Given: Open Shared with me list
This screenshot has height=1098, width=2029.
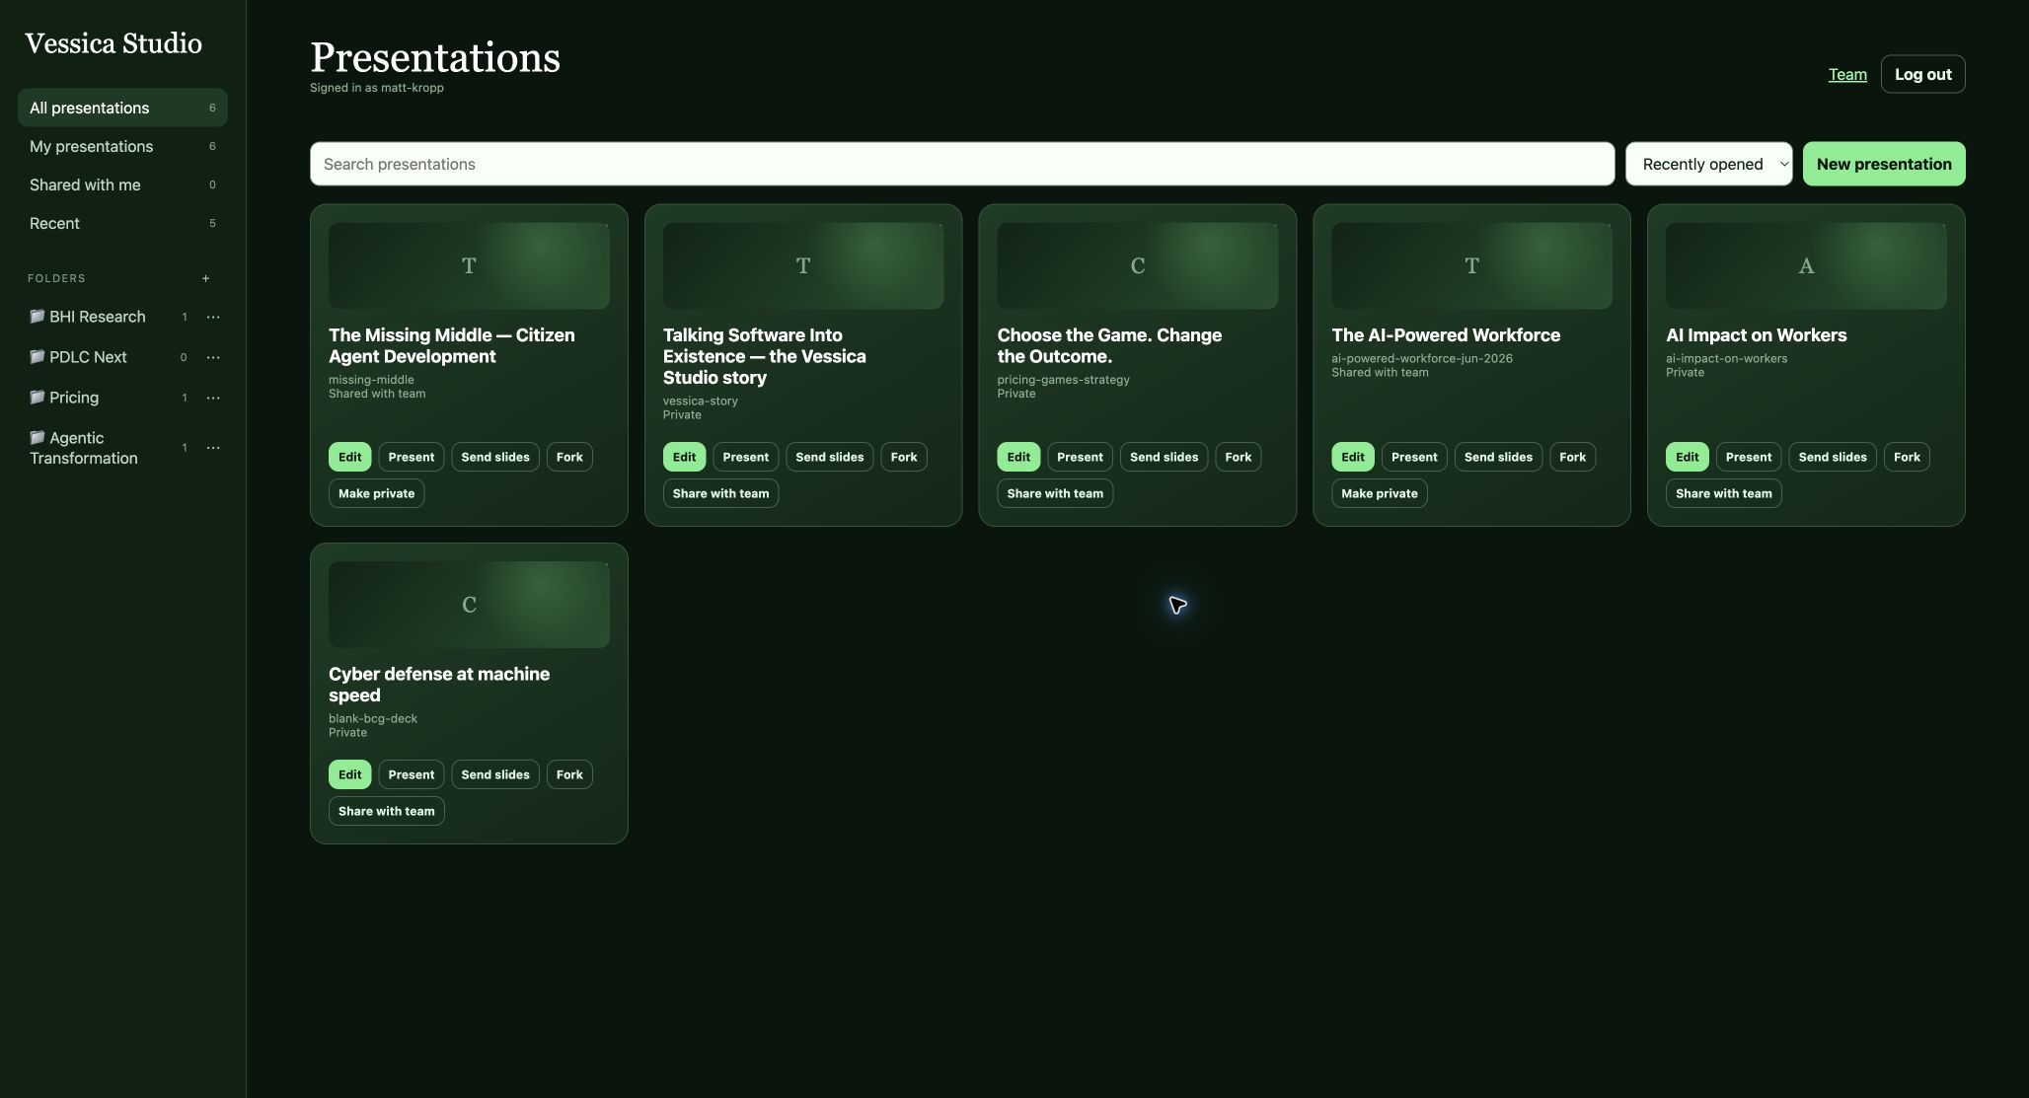Looking at the screenshot, I should click(x=122, y=184).
